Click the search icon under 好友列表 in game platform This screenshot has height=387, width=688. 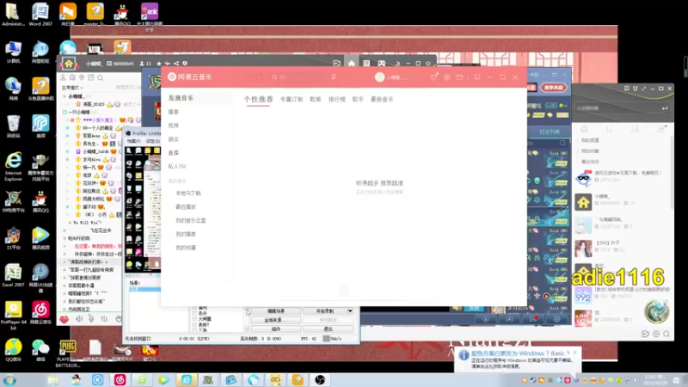(x=562, y=143)
